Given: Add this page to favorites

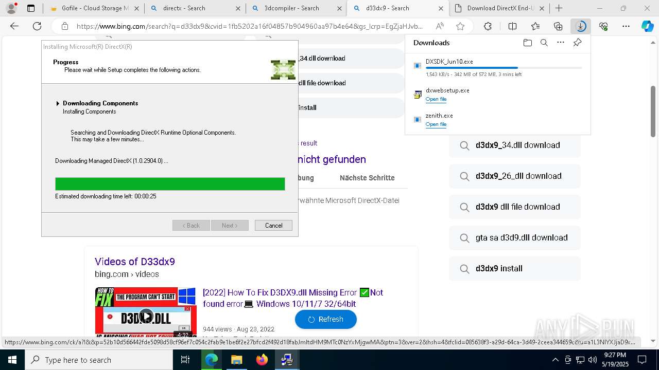Looking at the screenshot, I should [460, 26].
